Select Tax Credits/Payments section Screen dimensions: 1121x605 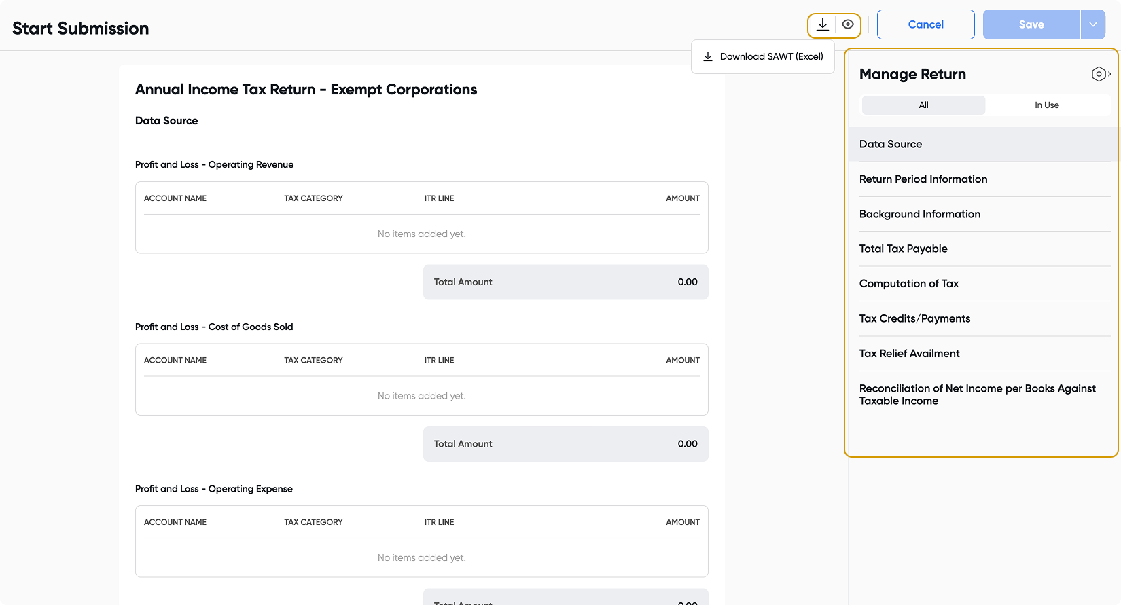click(914, 318)
